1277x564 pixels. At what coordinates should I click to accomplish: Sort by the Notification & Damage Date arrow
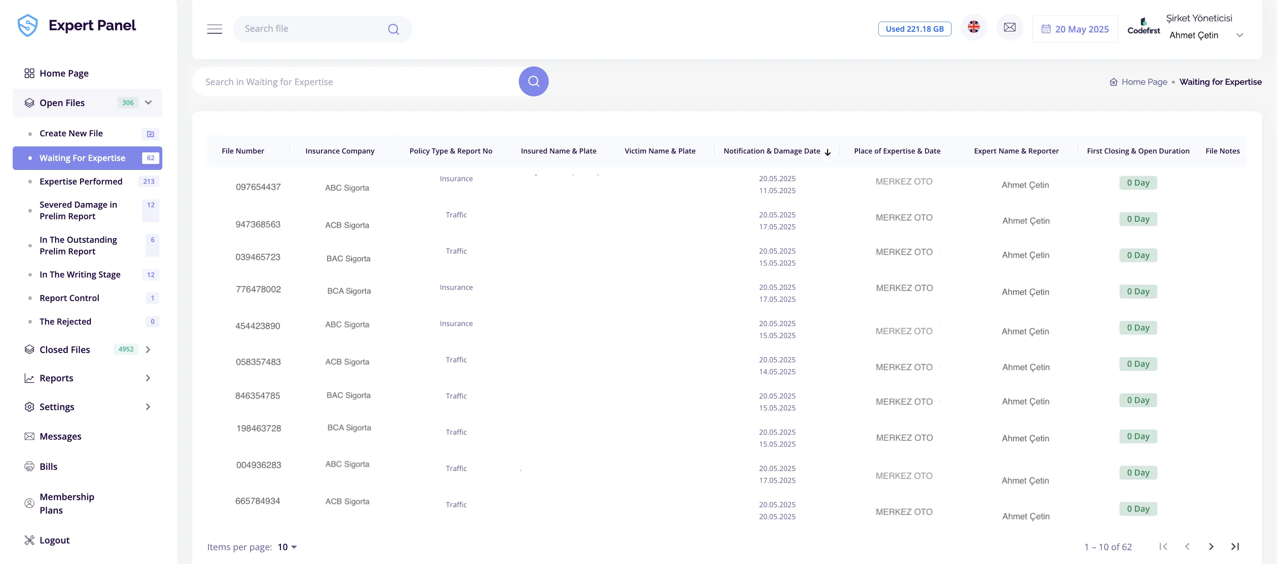click(827, 152)
